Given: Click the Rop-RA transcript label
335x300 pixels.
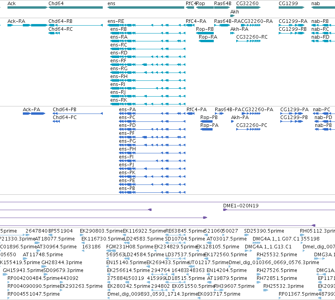Looking at the screenshot, I should tap(208, 37).
